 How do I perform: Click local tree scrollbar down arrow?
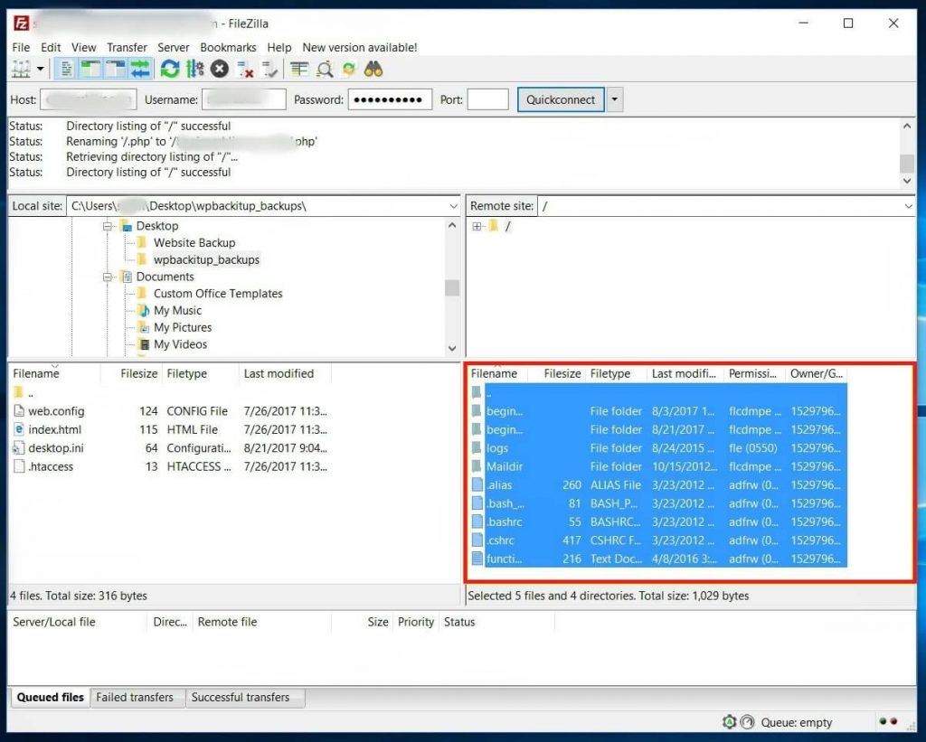pyautogui.click(x=452, y=348)
